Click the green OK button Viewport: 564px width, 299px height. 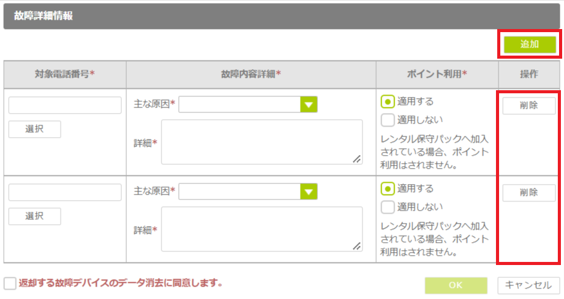pos(456,285)
